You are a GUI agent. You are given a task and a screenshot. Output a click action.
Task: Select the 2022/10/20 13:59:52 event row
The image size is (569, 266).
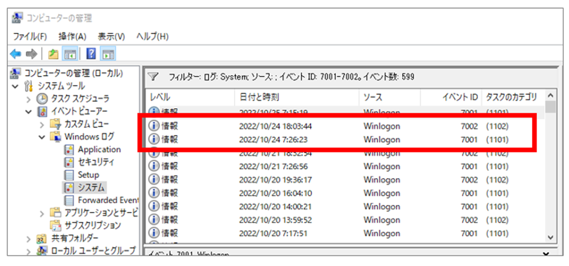pyautogui.click(x=345, y=220)
